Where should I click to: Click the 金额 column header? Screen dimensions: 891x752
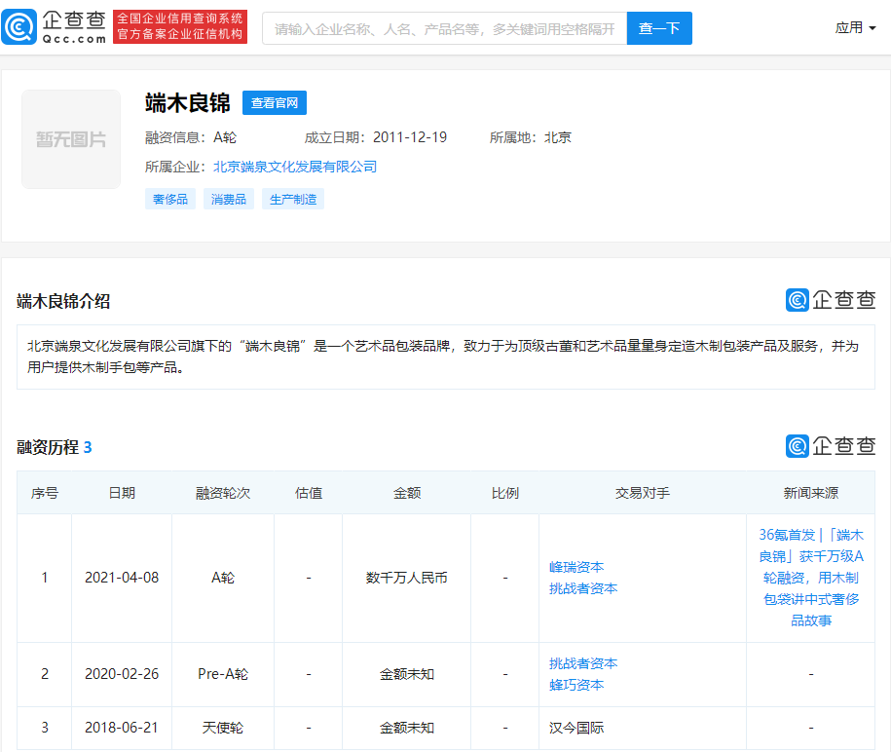point(407,493)
